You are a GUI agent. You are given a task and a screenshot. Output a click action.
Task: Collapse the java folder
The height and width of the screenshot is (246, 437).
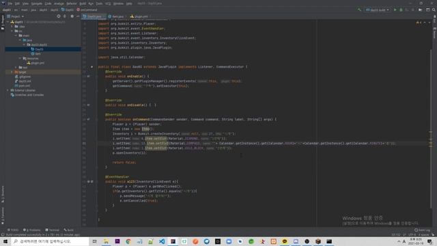point(20,40)
